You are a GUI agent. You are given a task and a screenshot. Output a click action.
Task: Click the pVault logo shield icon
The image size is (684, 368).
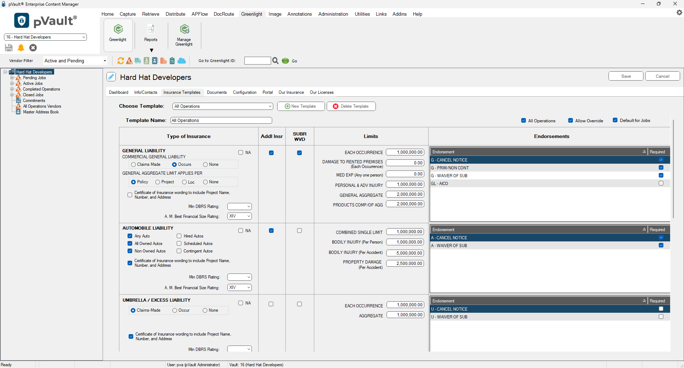[22, 20]
